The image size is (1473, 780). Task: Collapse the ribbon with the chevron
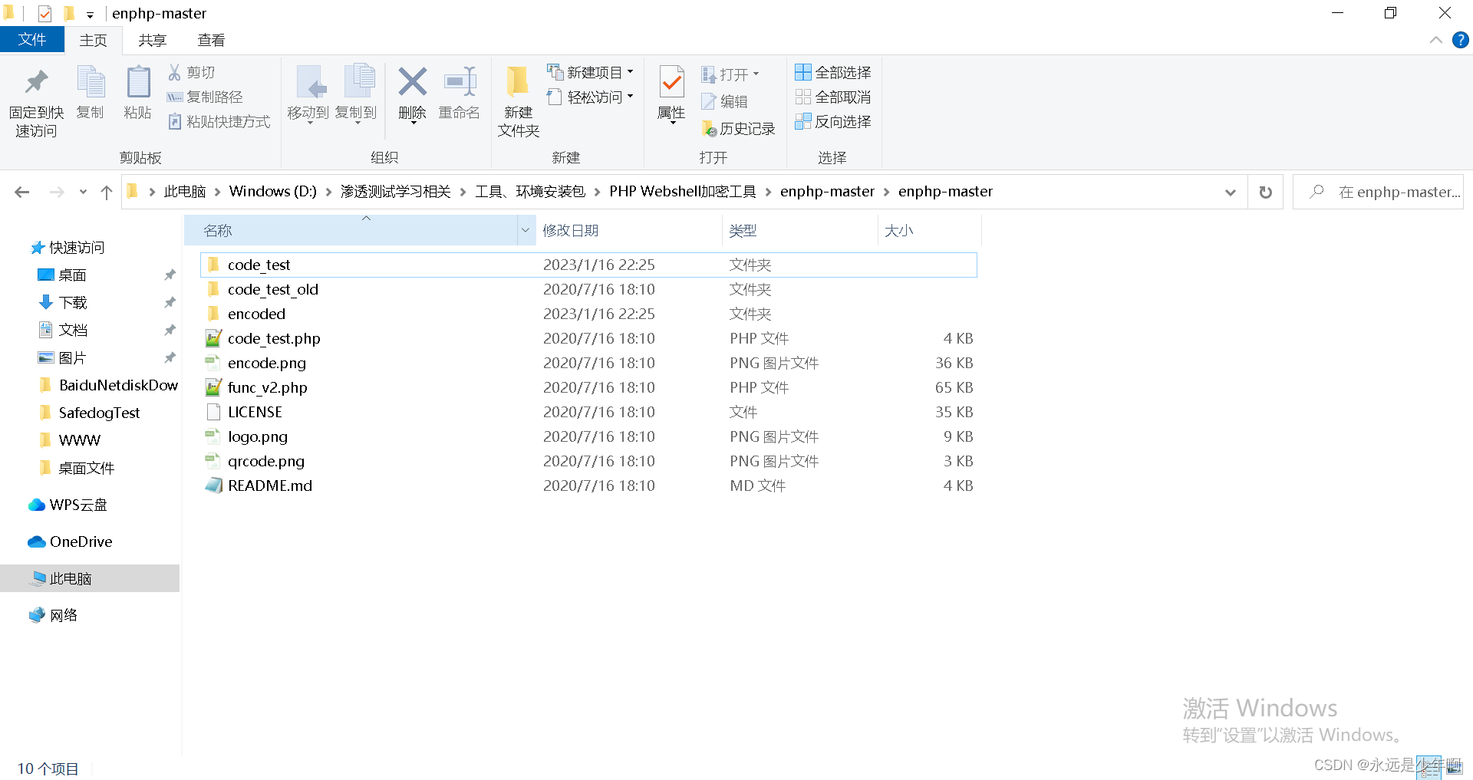click(1436, 40)
